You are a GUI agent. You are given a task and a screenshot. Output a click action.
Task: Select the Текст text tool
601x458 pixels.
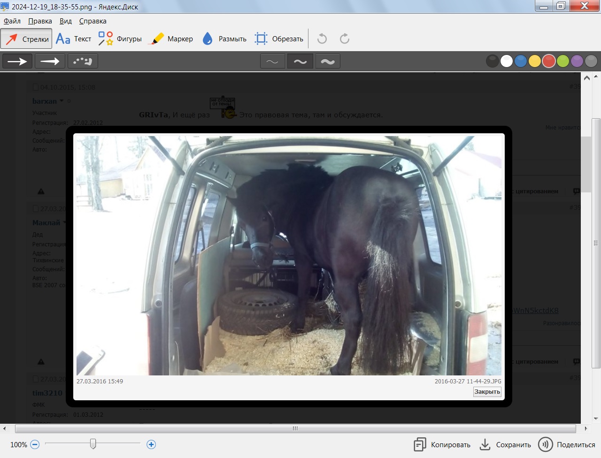pyautogui.click(x=74, y=39)
